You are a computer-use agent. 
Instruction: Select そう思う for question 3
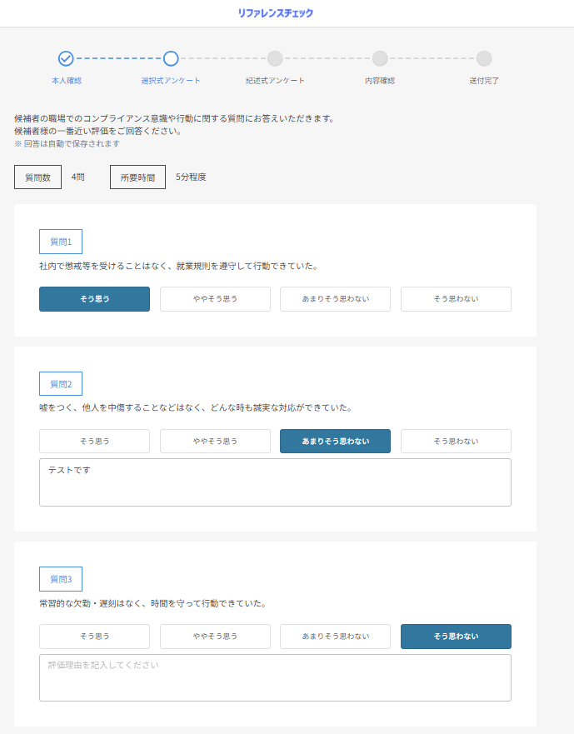94,637
